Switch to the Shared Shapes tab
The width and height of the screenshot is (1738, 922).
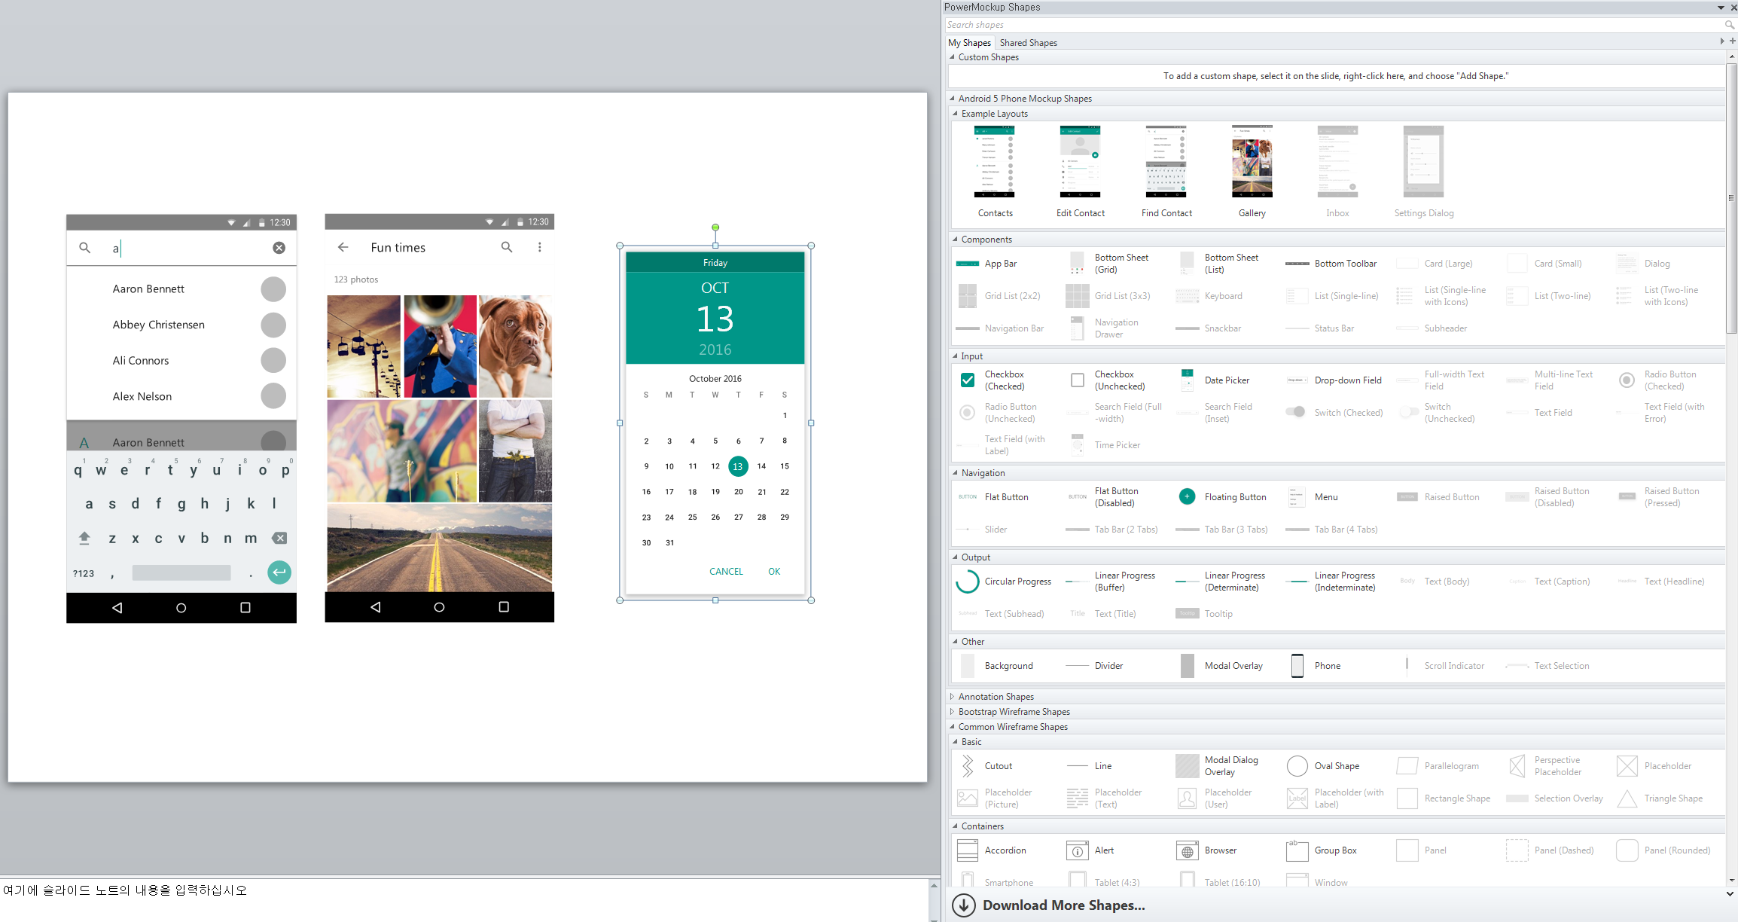pyautogui.click(x=1028, y=43)
